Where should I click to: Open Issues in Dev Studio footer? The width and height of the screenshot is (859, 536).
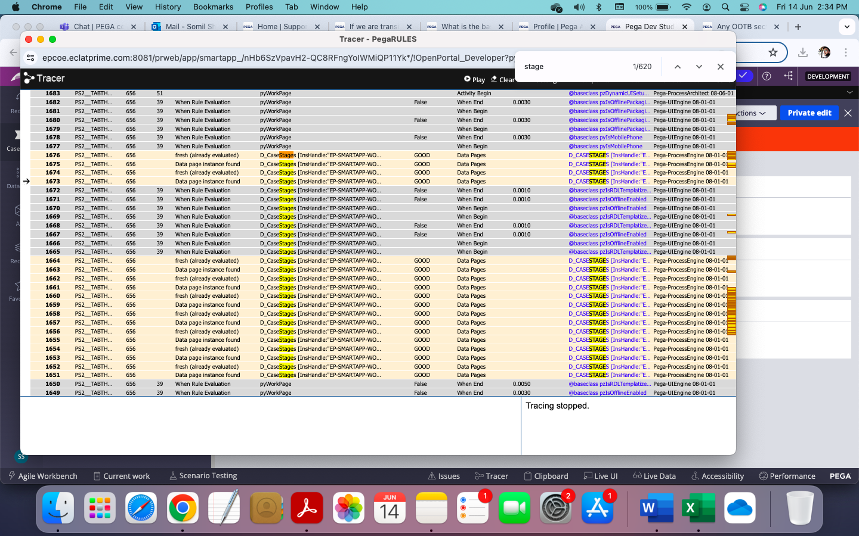[x=444, y=476]
